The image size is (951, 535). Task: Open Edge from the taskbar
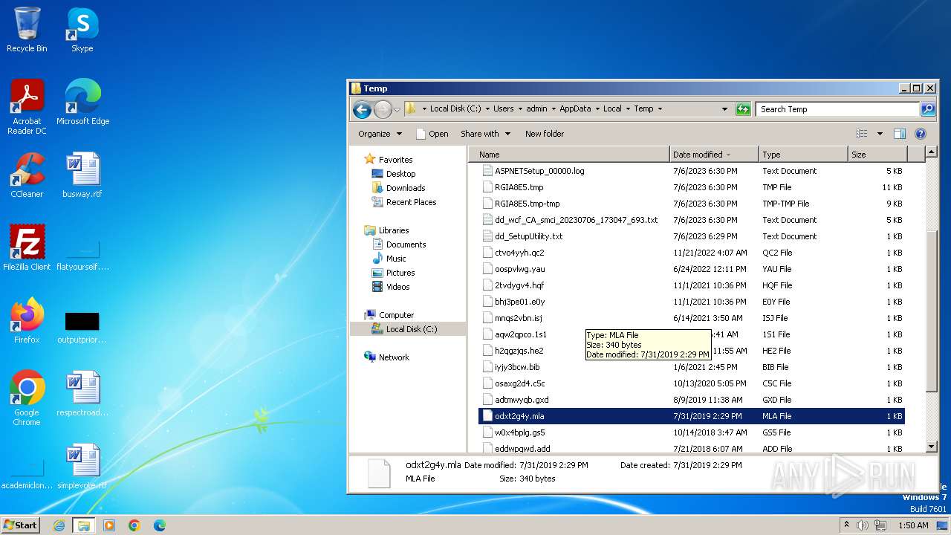[x=160, y=525]
